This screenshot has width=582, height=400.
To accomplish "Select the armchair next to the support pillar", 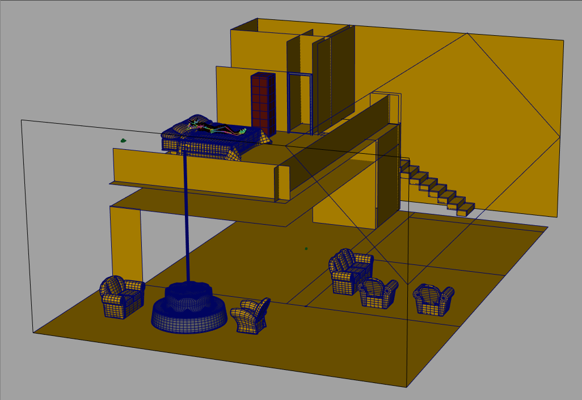I will 122,297.
